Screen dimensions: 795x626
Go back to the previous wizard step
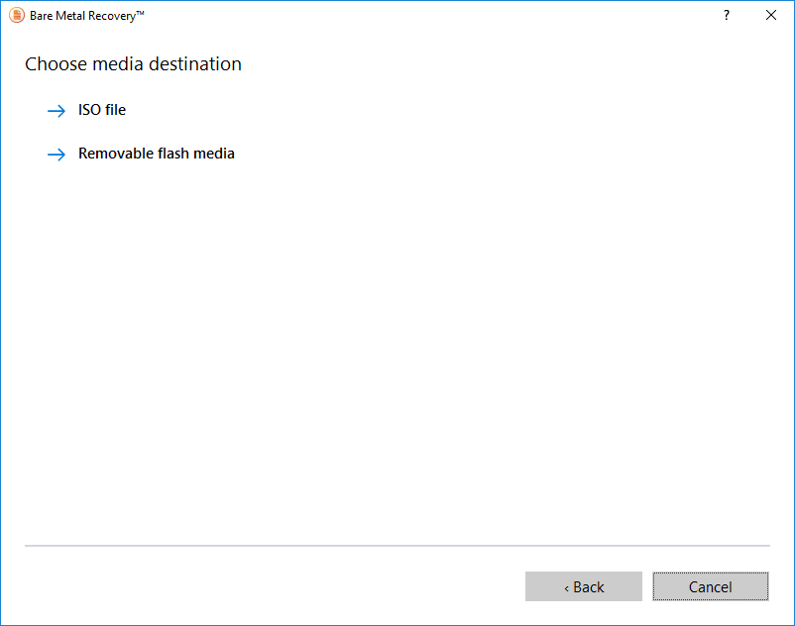pos(584,586)
